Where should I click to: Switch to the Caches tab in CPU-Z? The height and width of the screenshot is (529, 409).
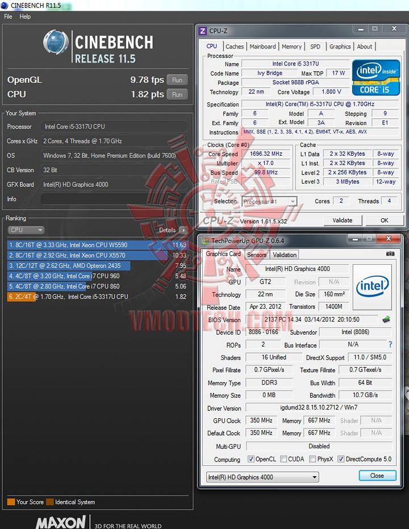[x=235, y=47]
